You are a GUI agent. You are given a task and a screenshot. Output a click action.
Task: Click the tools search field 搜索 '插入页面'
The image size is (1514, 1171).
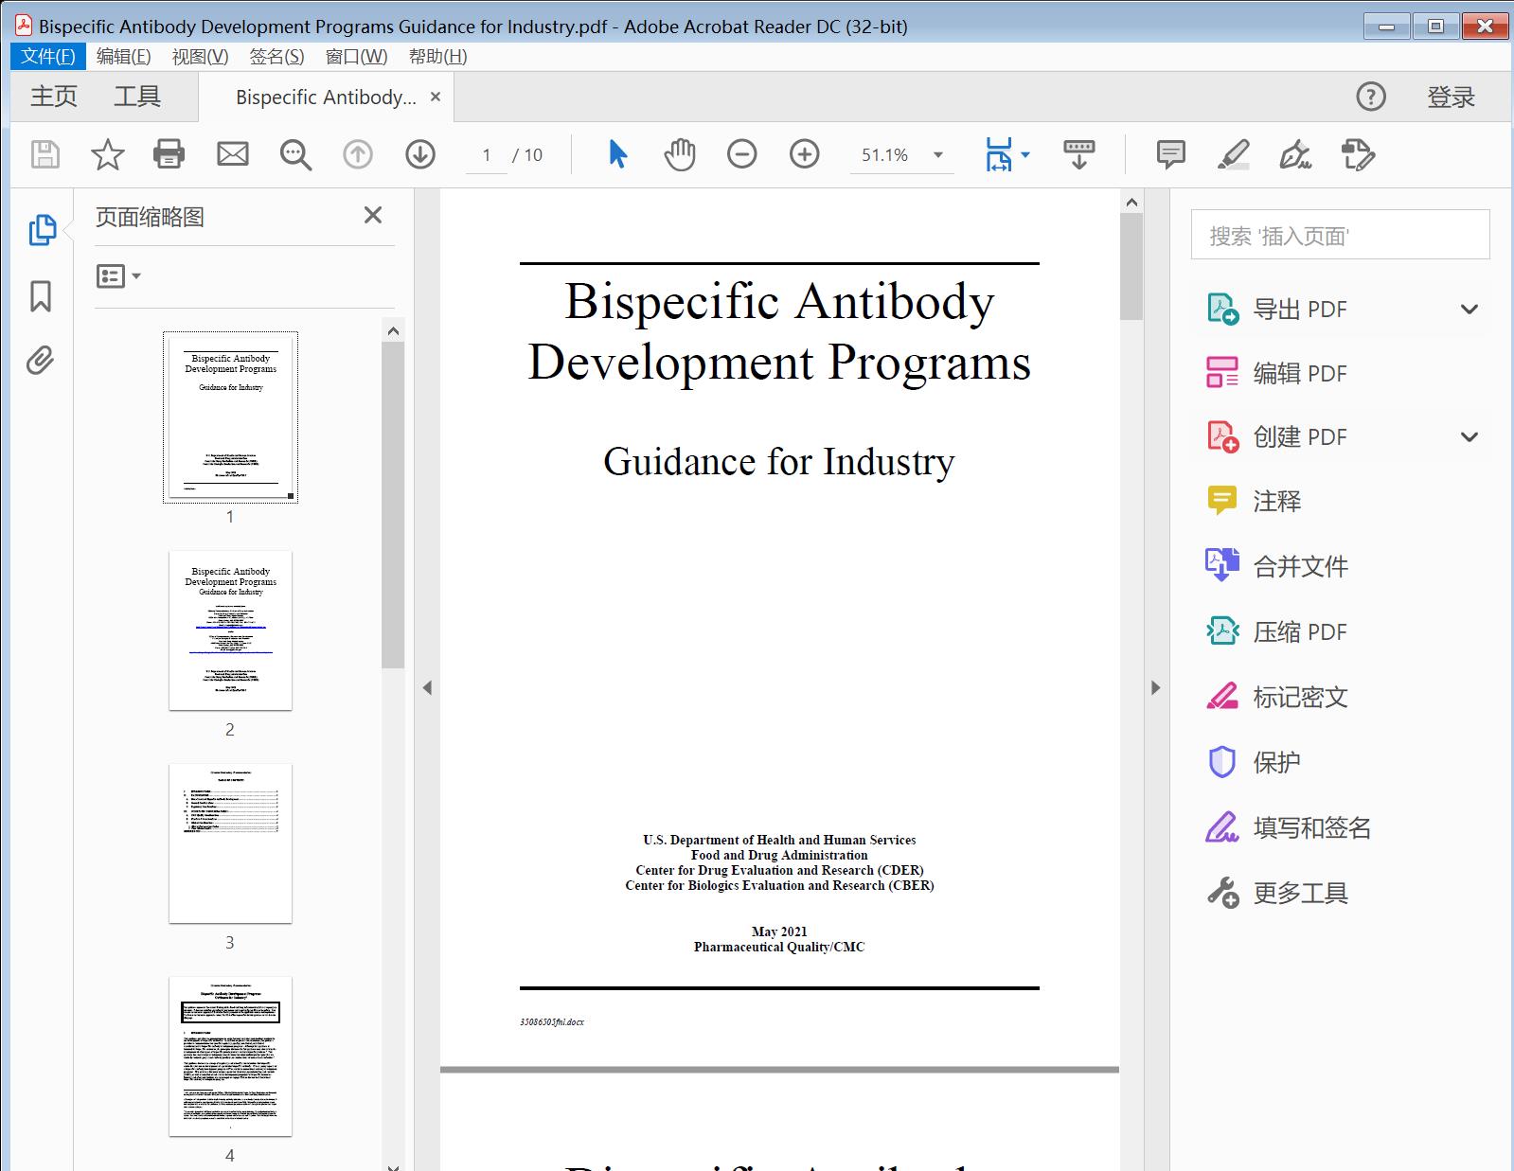[x=1340, y=235]
